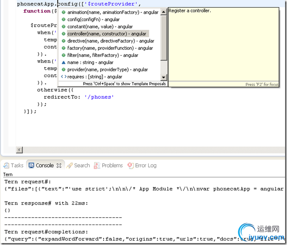Screen dimensions: 287x245
Task: Choose config(configFn) completion proposal
Action: tap(93, 19)
